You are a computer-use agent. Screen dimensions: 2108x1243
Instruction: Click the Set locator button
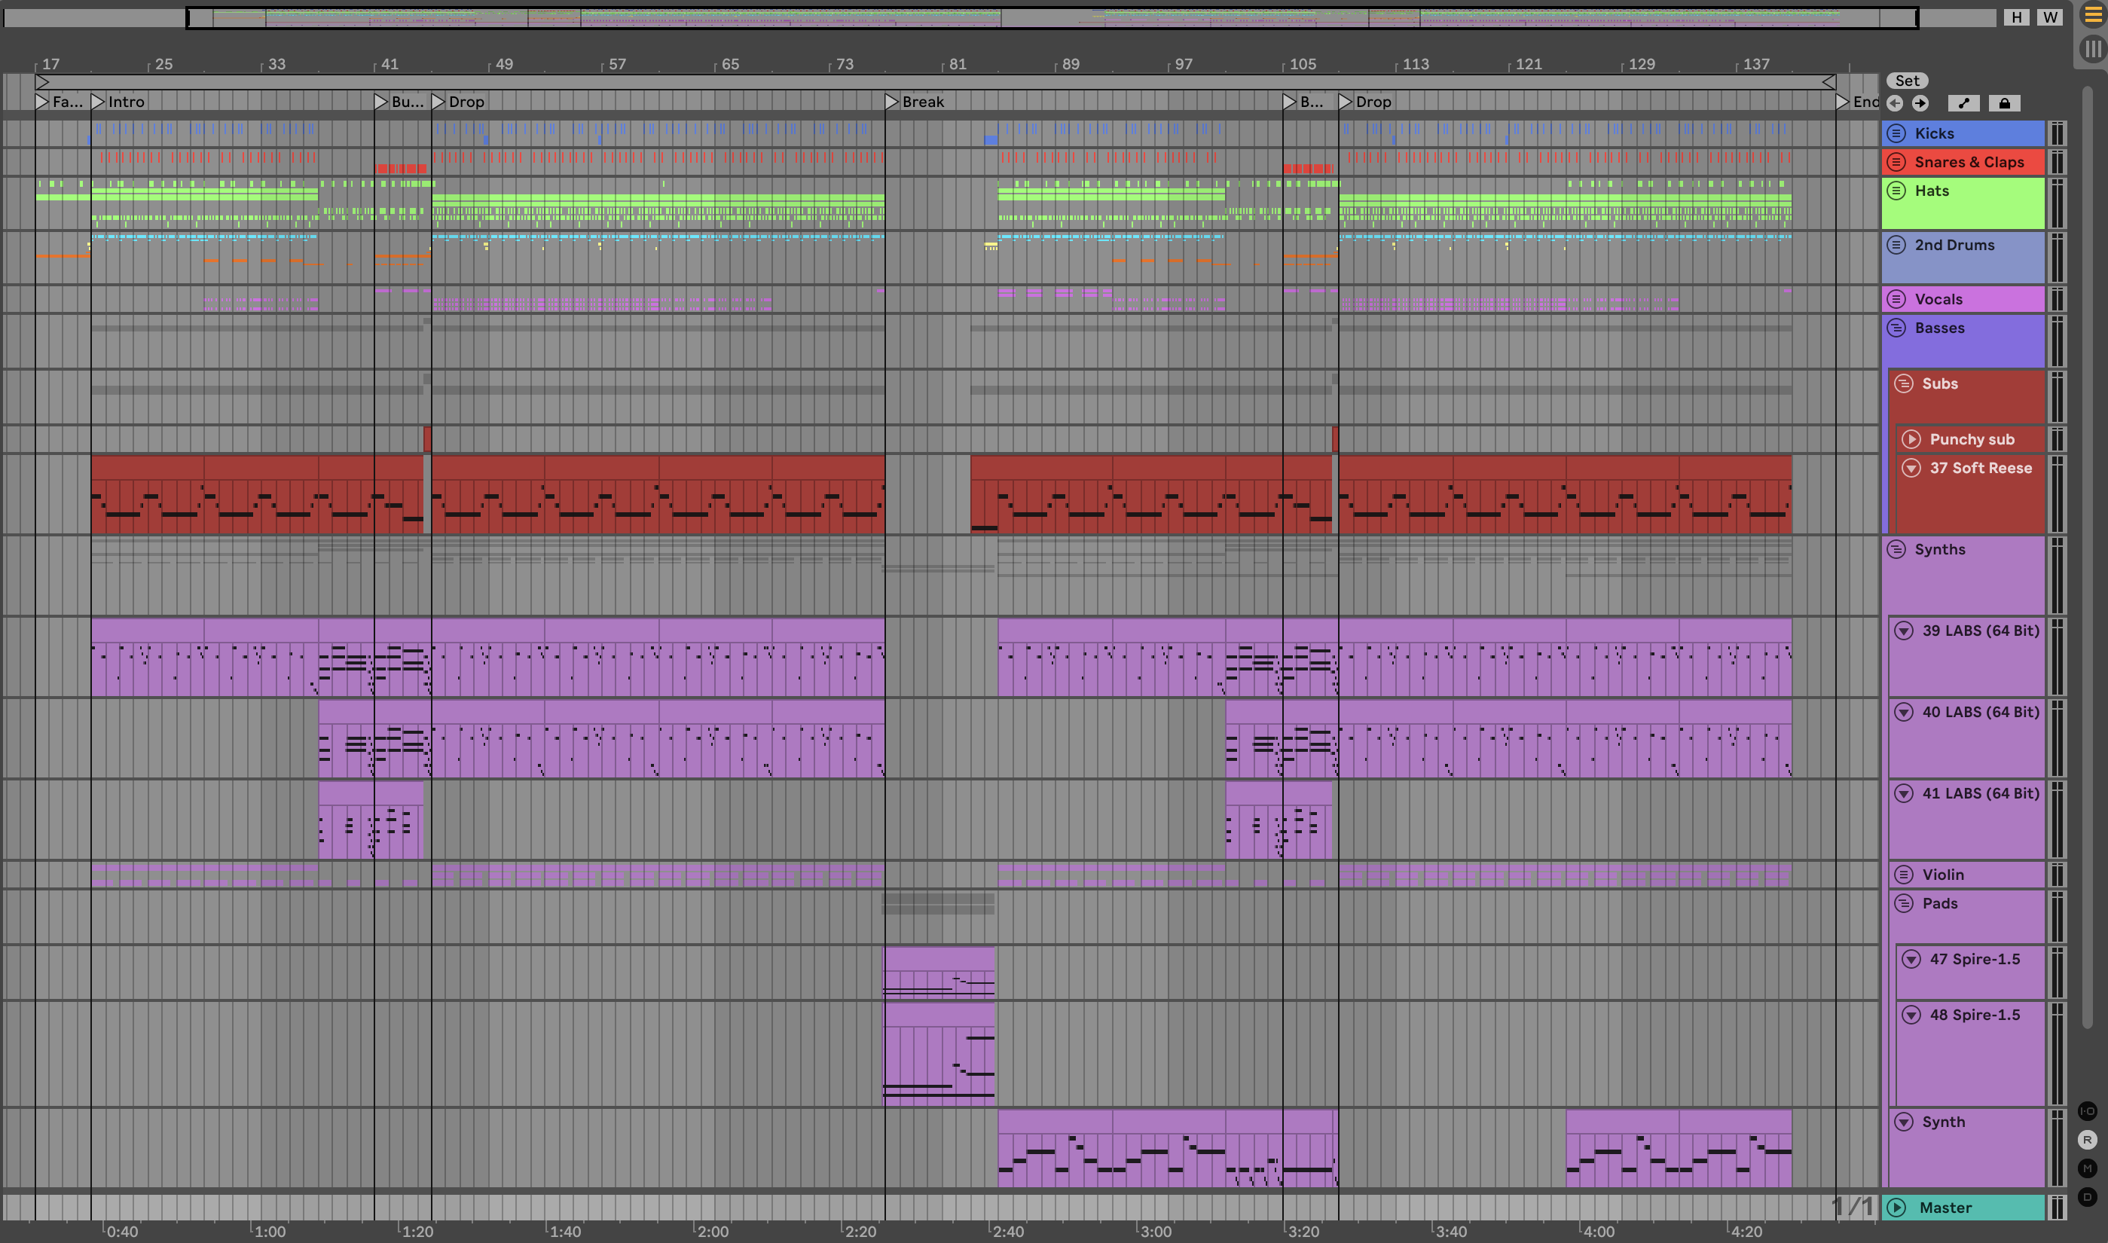pos(1907,81)
